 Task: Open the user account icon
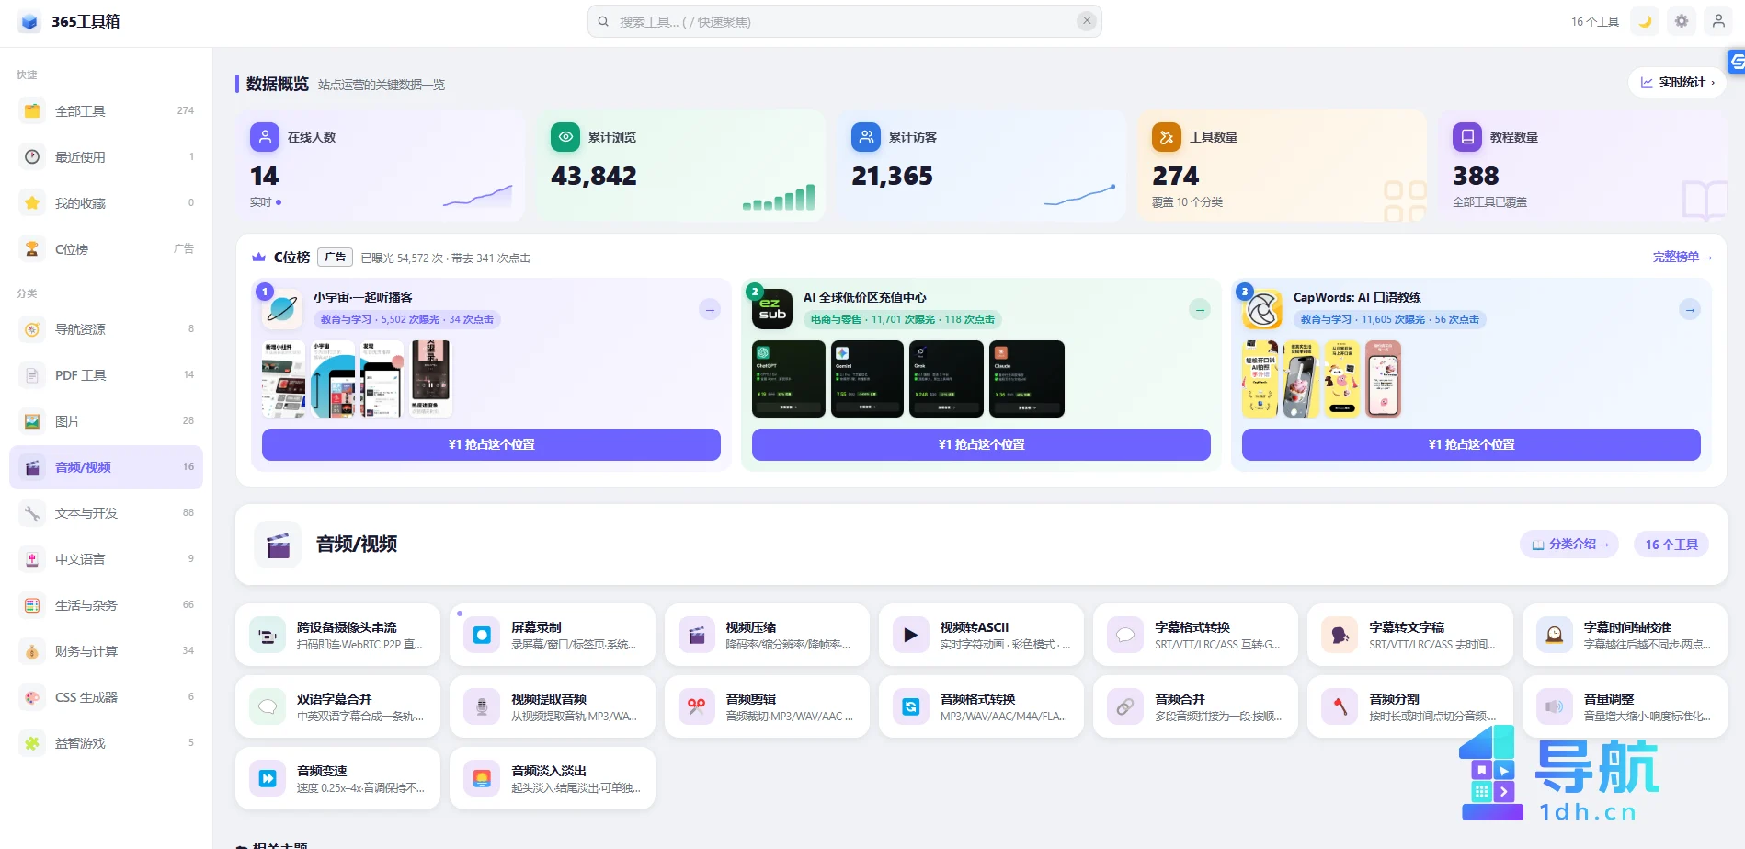pos(1718,21)
